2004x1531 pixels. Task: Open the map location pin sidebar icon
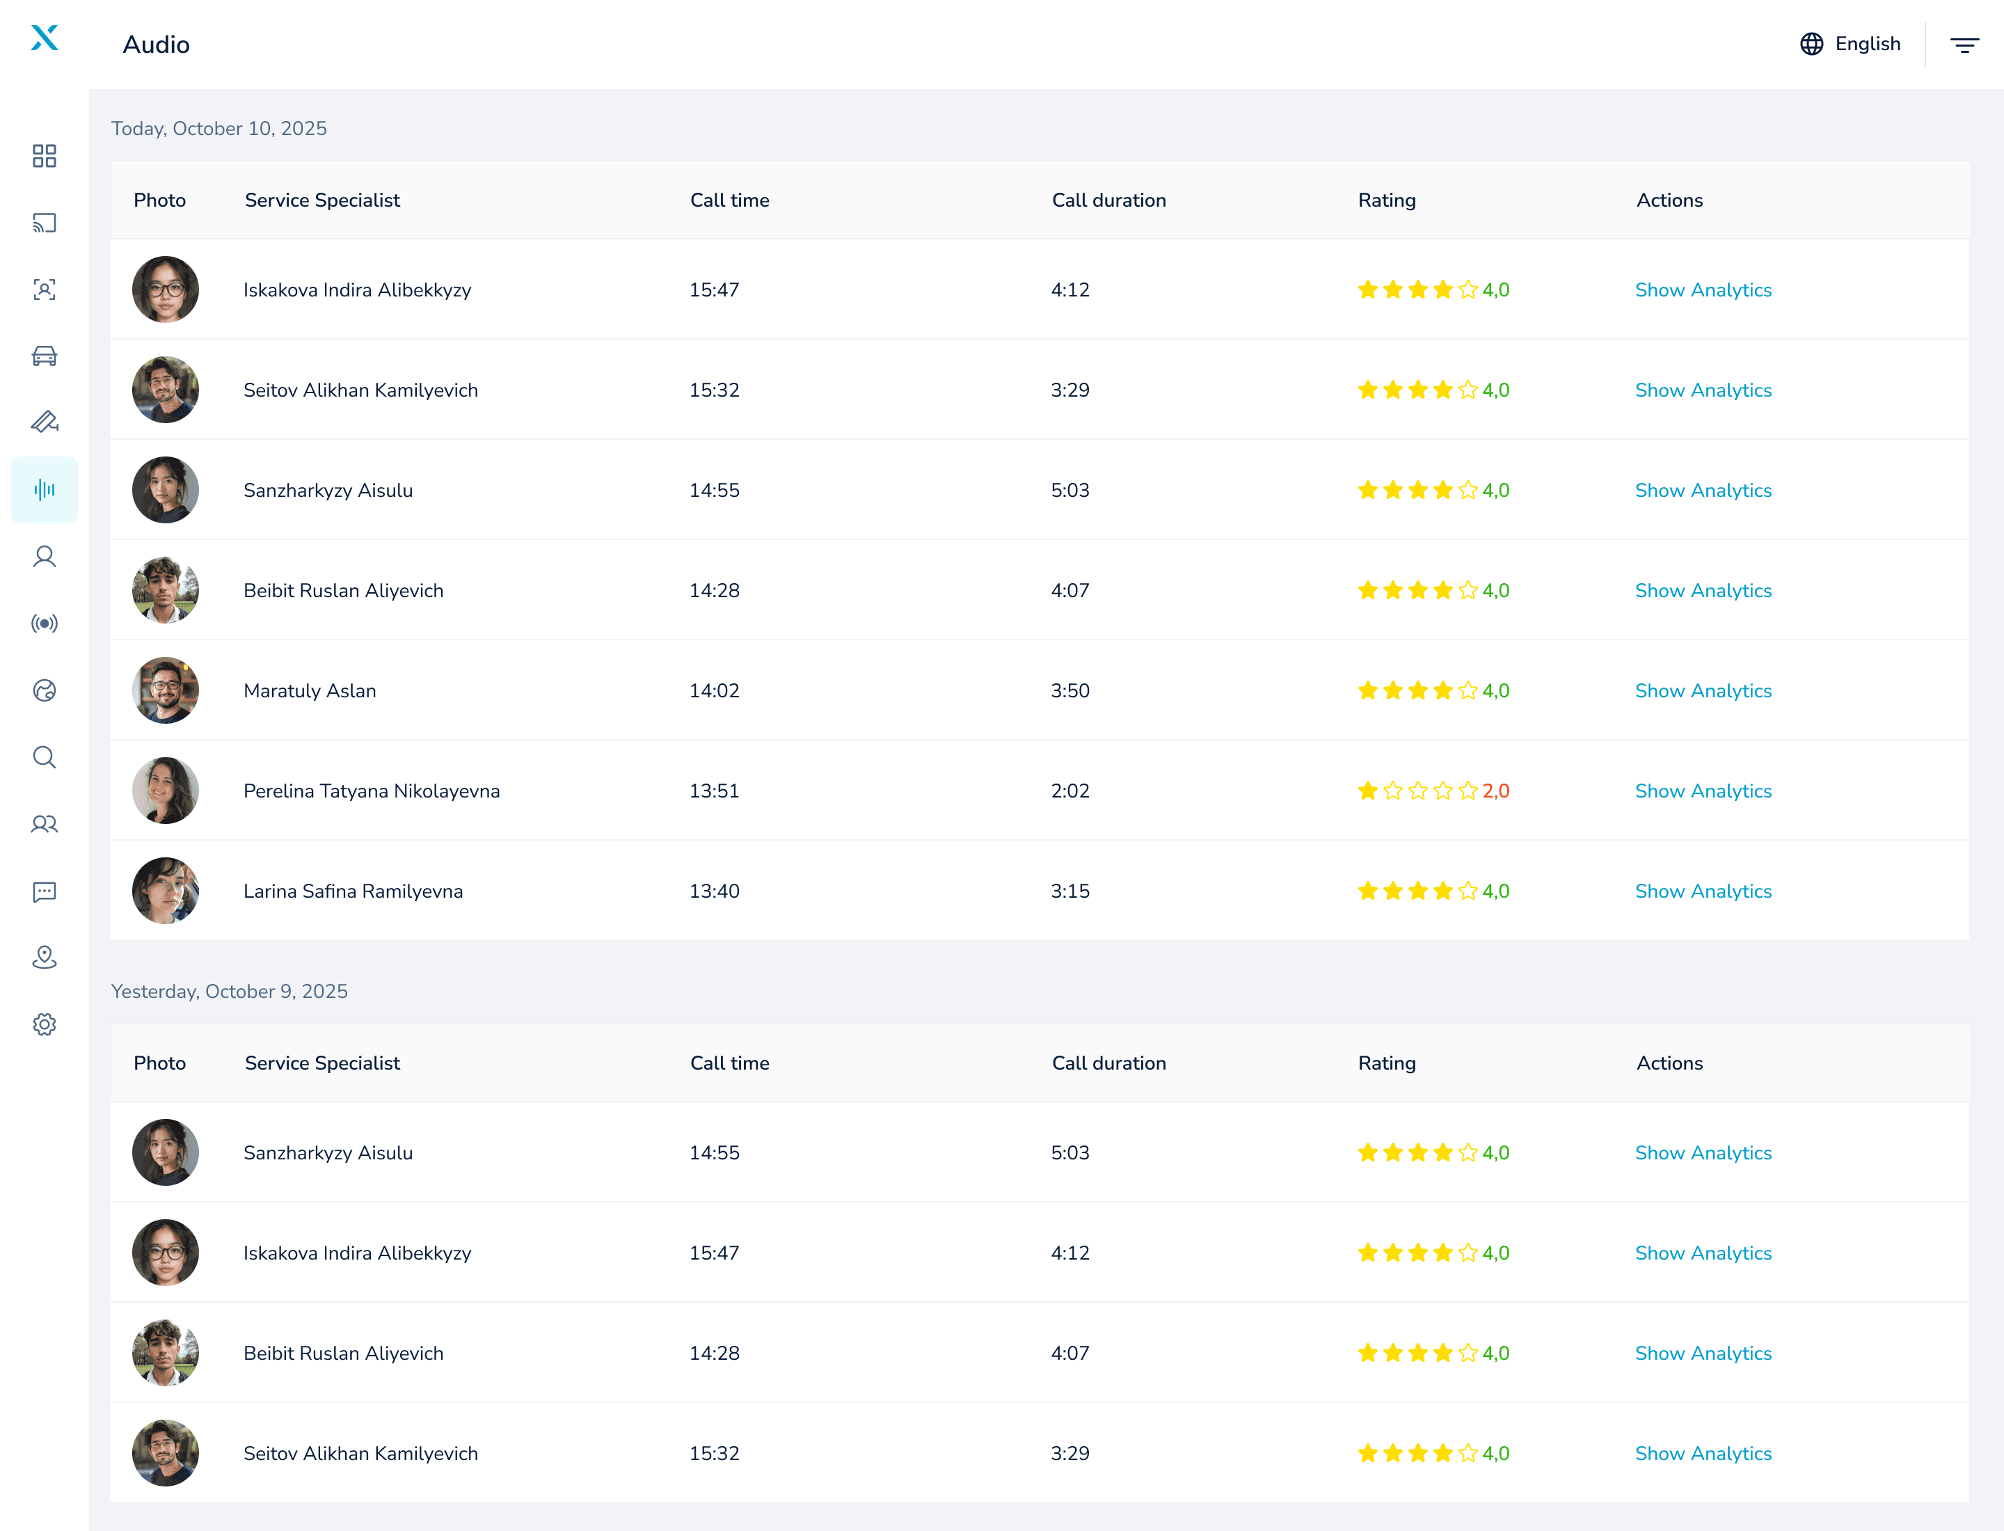tap(44, 958)
